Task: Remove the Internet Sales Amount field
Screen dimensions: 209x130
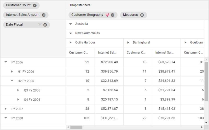Action: 44,15
